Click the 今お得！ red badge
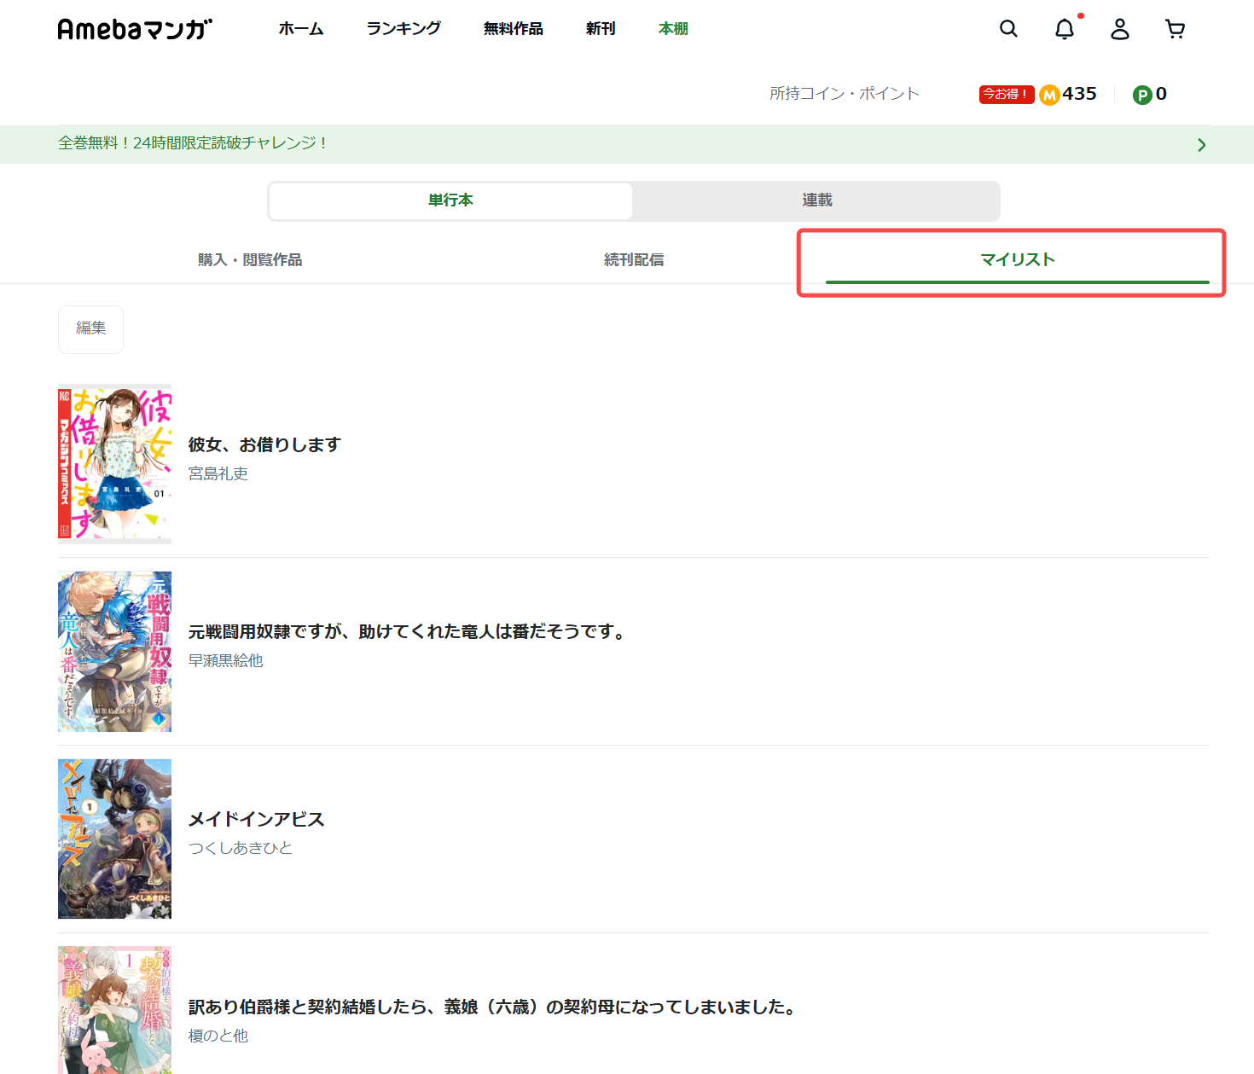The width and height of the screenshot is (1254, 1074). 1007,94
